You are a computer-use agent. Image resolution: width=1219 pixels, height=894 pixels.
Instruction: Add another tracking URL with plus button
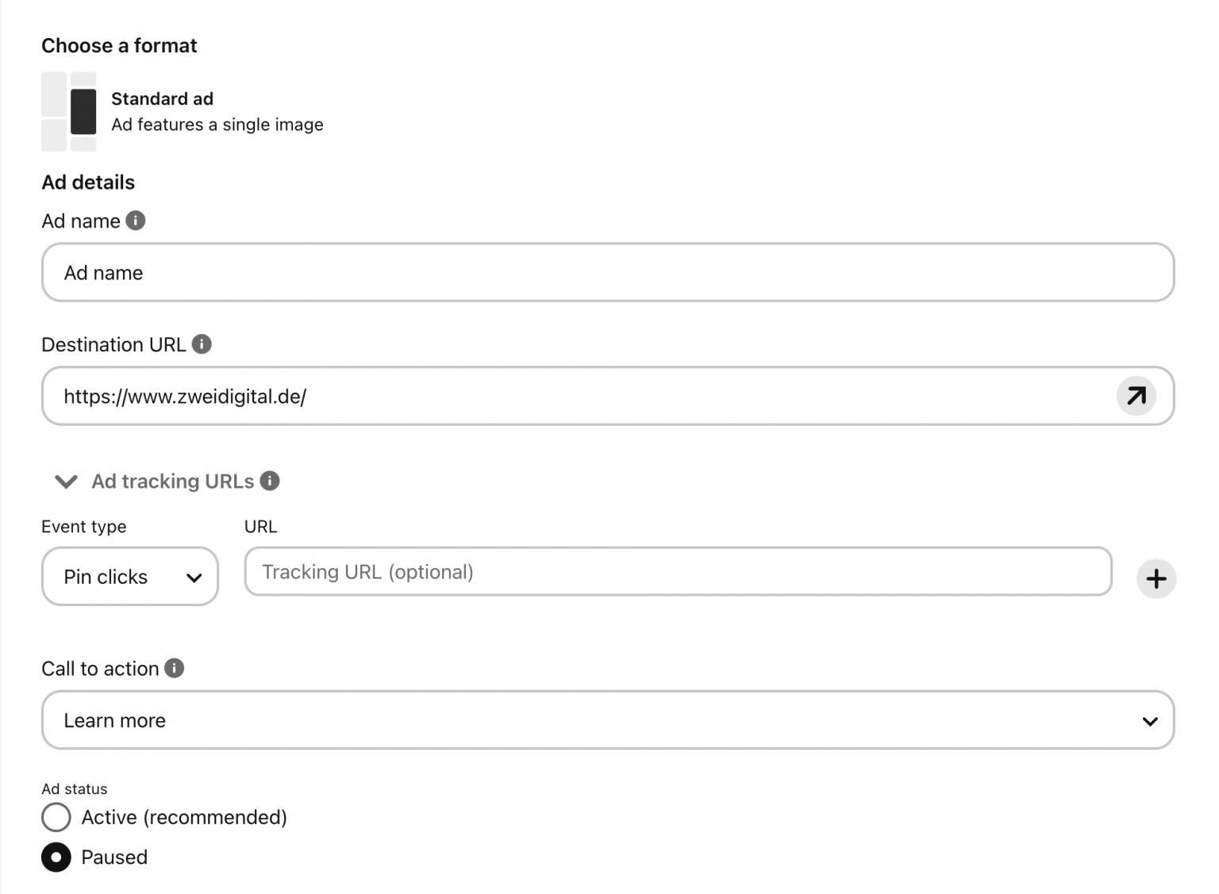click(x=1156, y=578)
